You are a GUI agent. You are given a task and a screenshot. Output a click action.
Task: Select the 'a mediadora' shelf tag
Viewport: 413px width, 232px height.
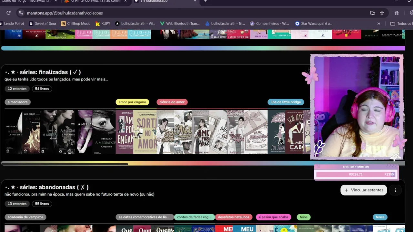point(18,102)
